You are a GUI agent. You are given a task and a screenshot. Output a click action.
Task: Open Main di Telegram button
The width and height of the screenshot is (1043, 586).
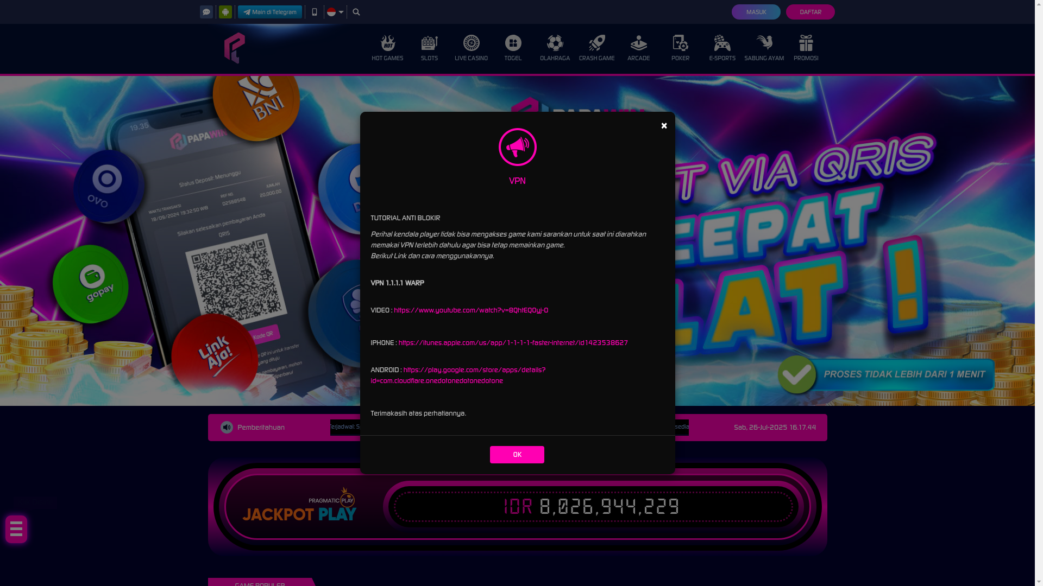pyautogui.click(x=270, y=12)
